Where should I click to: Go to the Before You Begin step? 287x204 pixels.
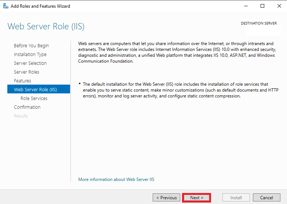(31, 46)
